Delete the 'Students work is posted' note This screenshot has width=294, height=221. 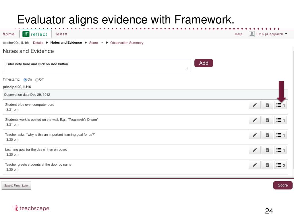267,120
